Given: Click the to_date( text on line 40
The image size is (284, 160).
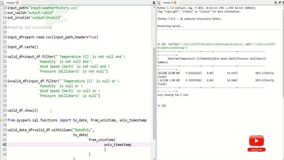Looking at the screenshot, I should [x=81, y=135].
